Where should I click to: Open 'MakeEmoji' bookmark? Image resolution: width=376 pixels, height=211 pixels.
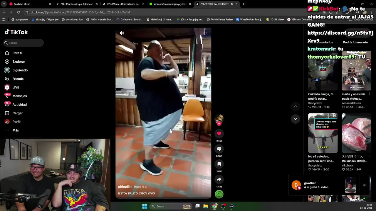[x=159, y=20]
